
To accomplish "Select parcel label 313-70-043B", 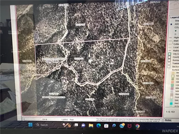I will pyautogui.click(x=151, y=98).
